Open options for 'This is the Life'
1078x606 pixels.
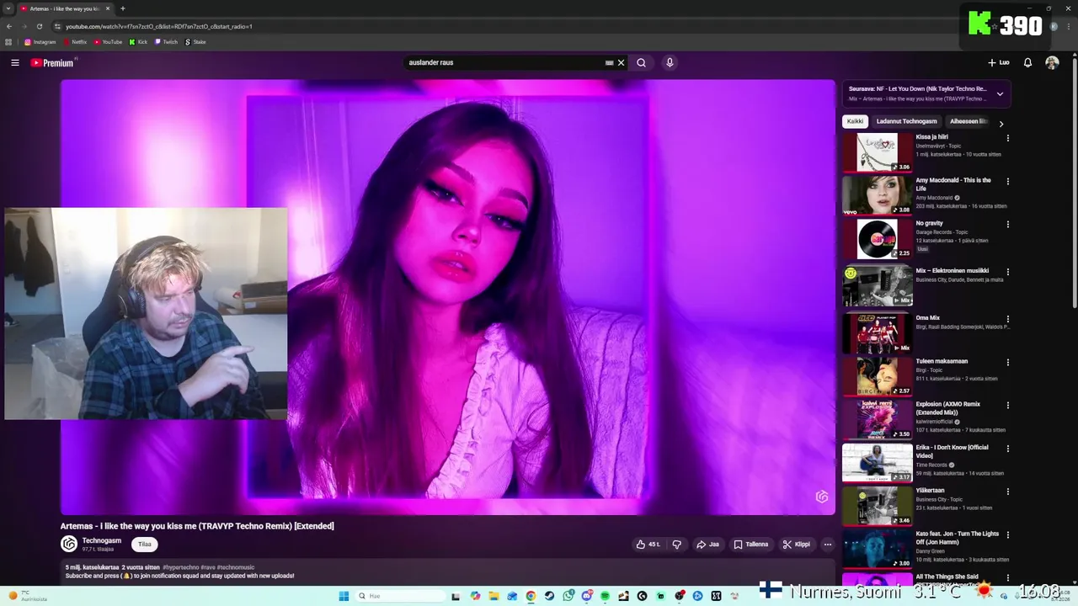pos(1007,181)
